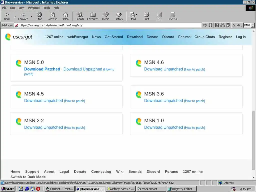Click the address bar URL field

pos(108,25)
